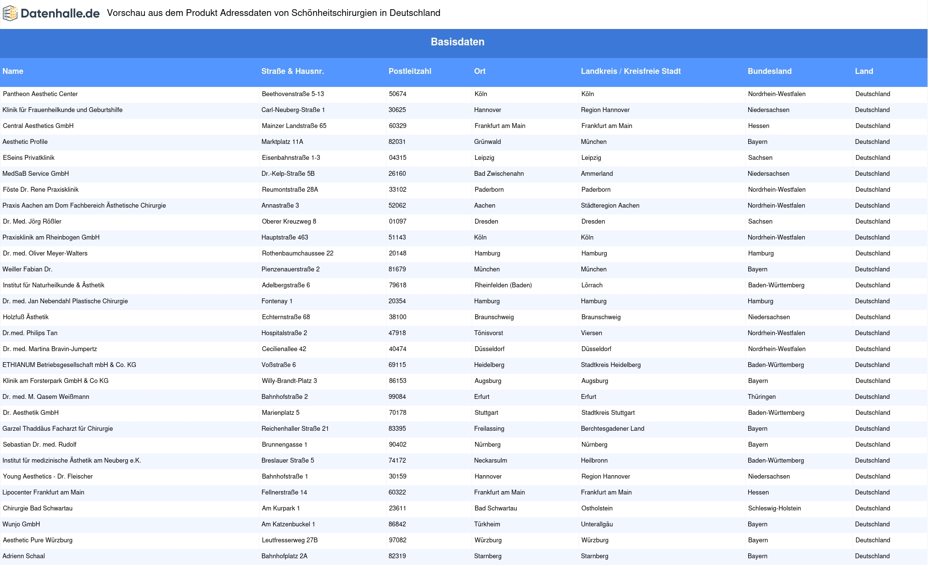The height and width of the screenshot is (565, 928).
Task: Click Ort cell Rheinfelden (Baden)
Action: 503,285
